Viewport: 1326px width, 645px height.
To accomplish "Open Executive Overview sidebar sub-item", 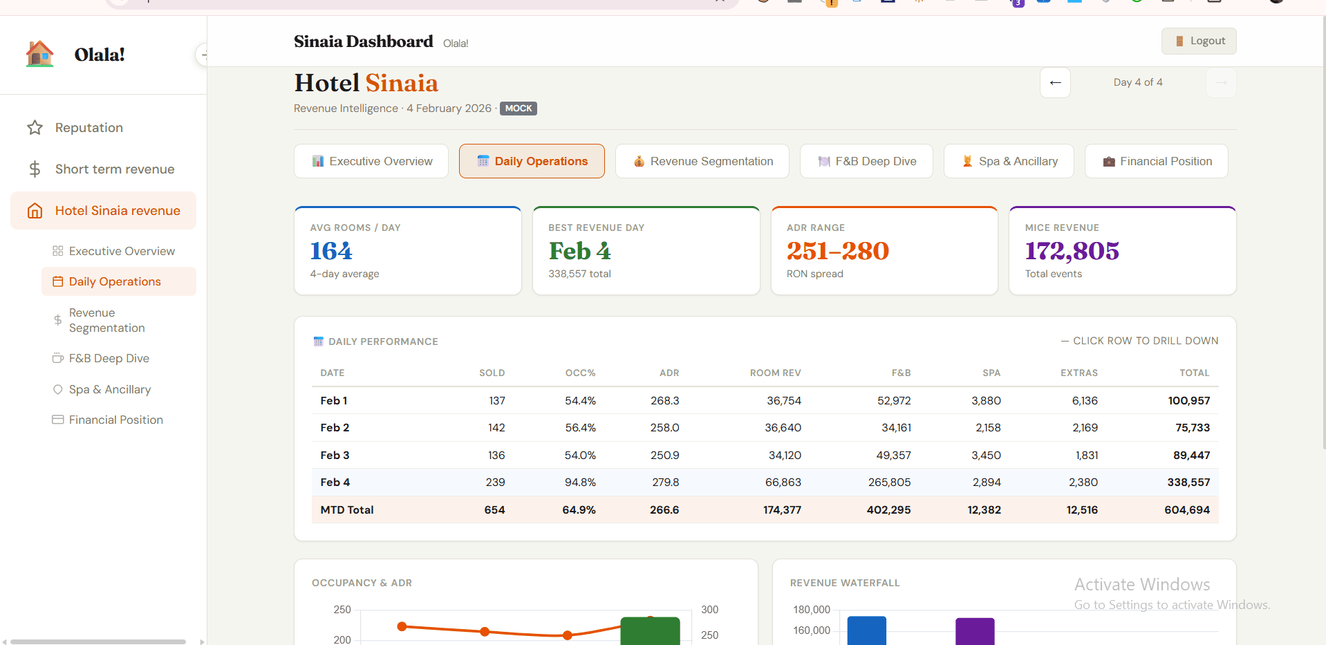I will click(119, 251).
